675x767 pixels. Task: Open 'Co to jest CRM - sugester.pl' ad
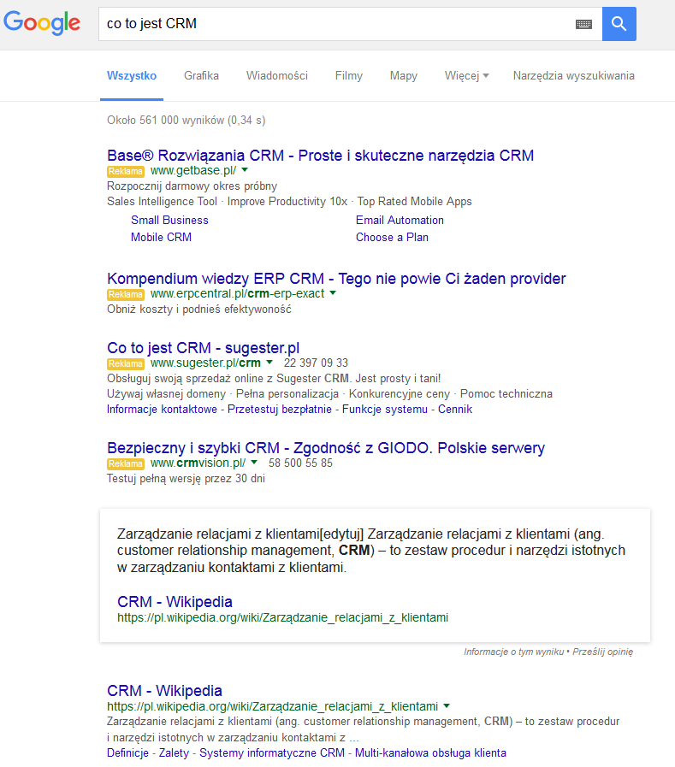203,348
